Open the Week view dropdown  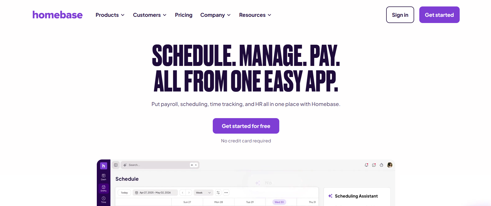tap(203, 193)
